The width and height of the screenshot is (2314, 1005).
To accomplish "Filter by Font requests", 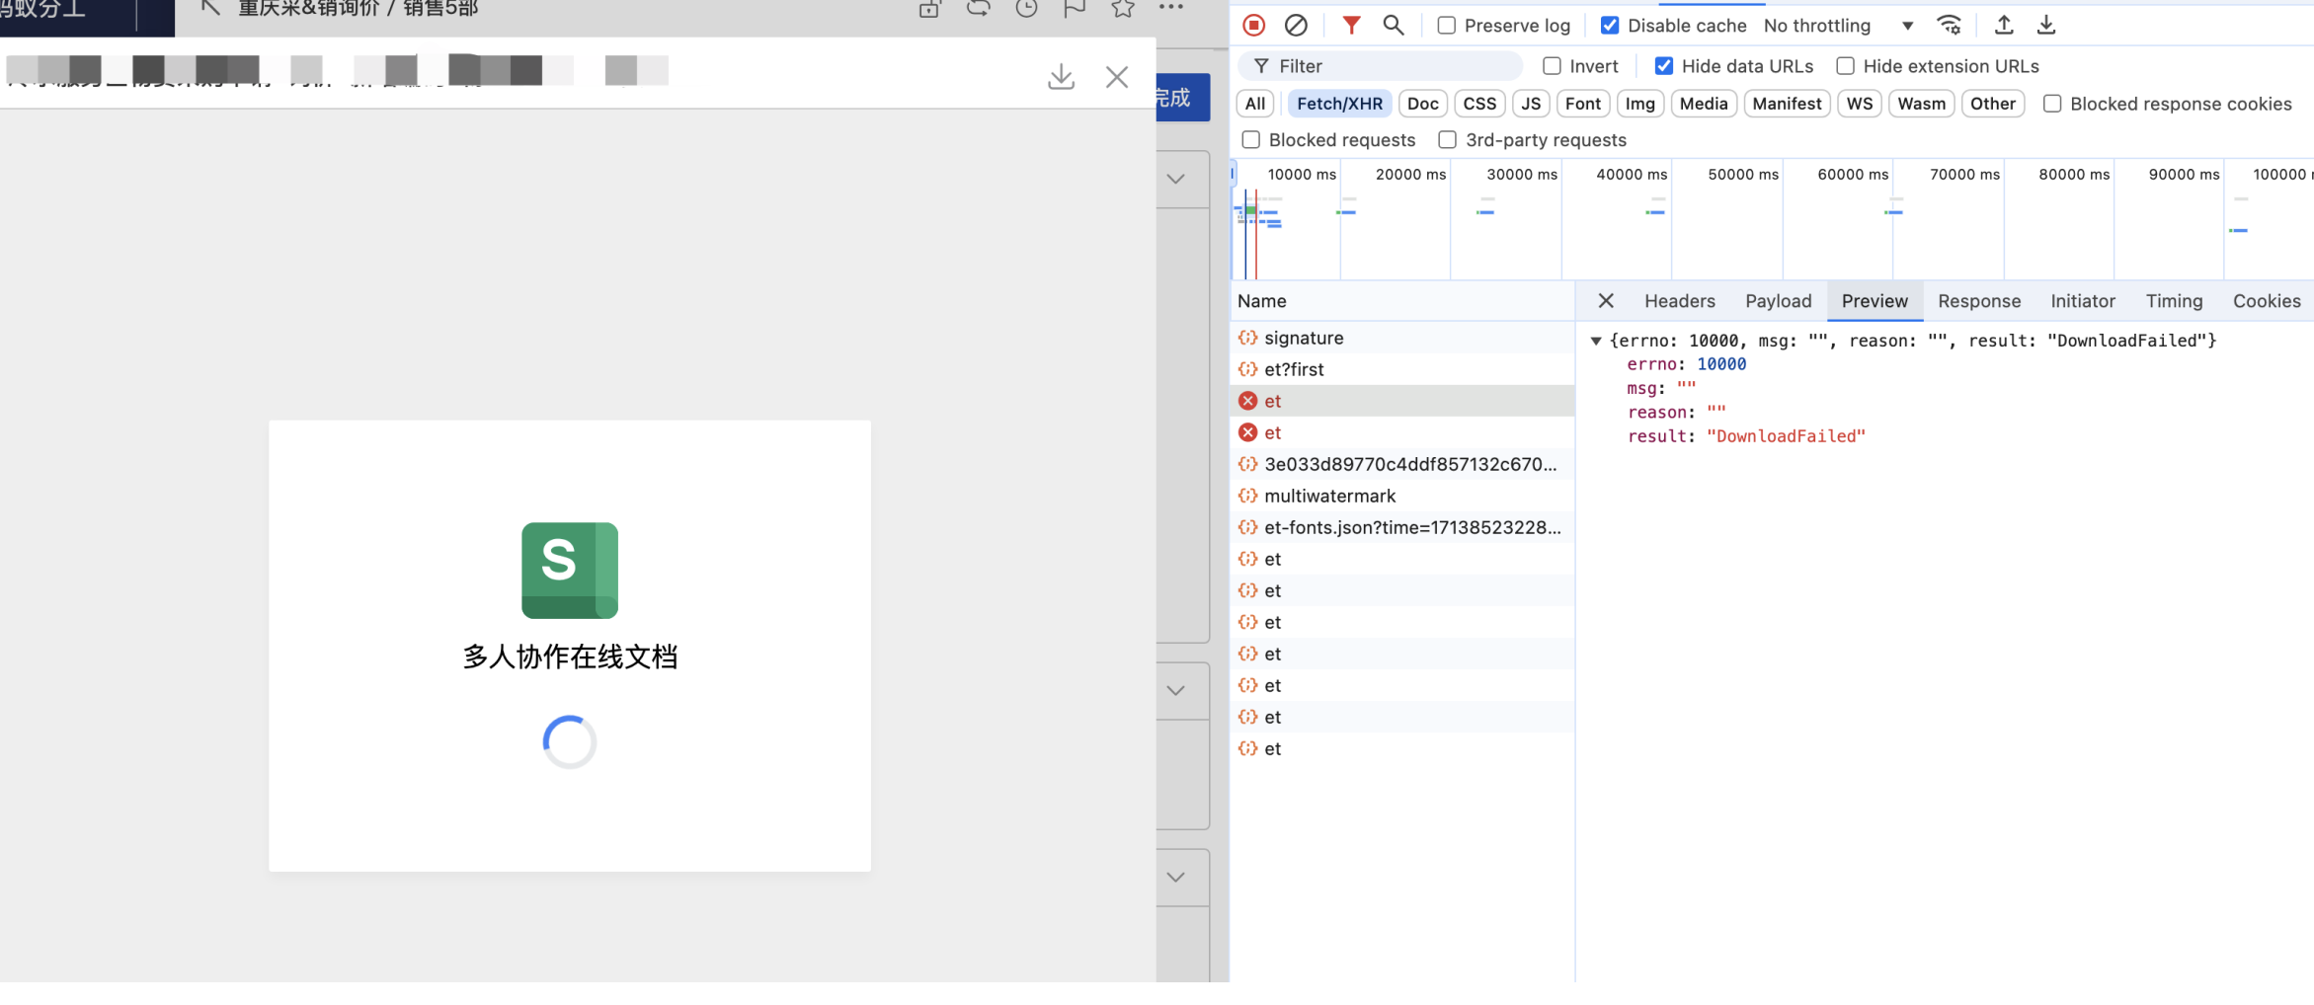I will click(x=1583, y=104).
